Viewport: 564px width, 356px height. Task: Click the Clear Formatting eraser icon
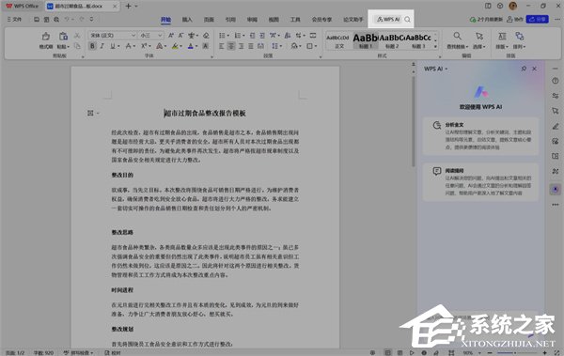(206, 36)
